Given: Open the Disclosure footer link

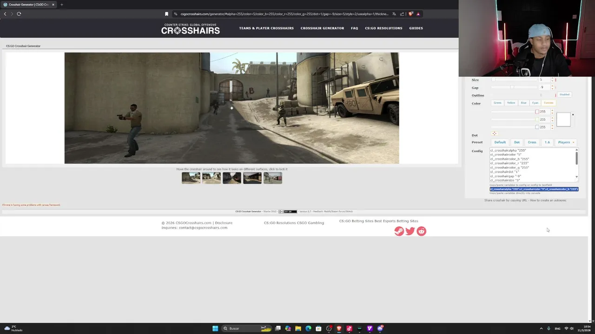Looking at the screenshot, I should pyautogui.click(x=224, y=223).
